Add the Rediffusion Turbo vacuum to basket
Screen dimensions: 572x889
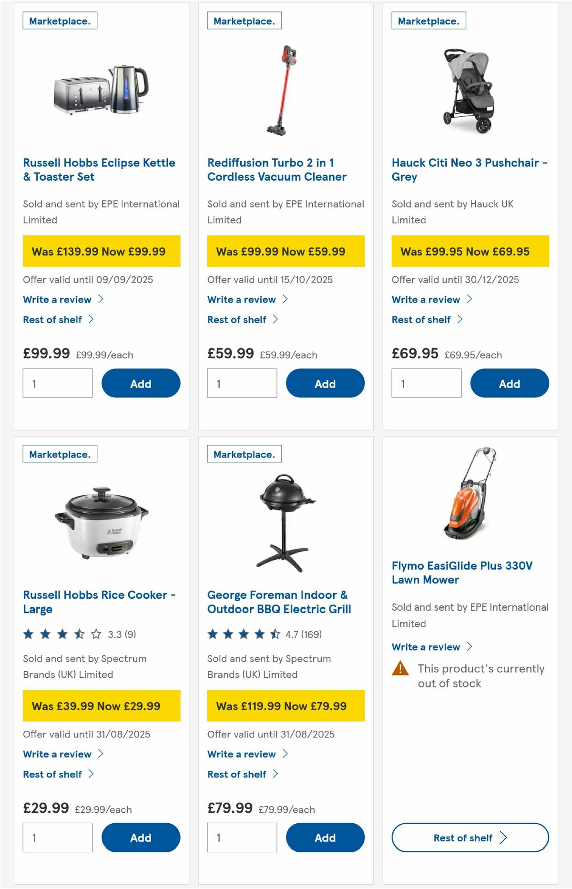click(325, 383)
